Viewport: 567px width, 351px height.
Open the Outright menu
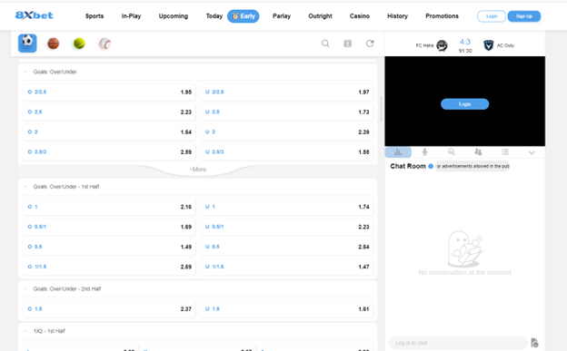point(320,16)
